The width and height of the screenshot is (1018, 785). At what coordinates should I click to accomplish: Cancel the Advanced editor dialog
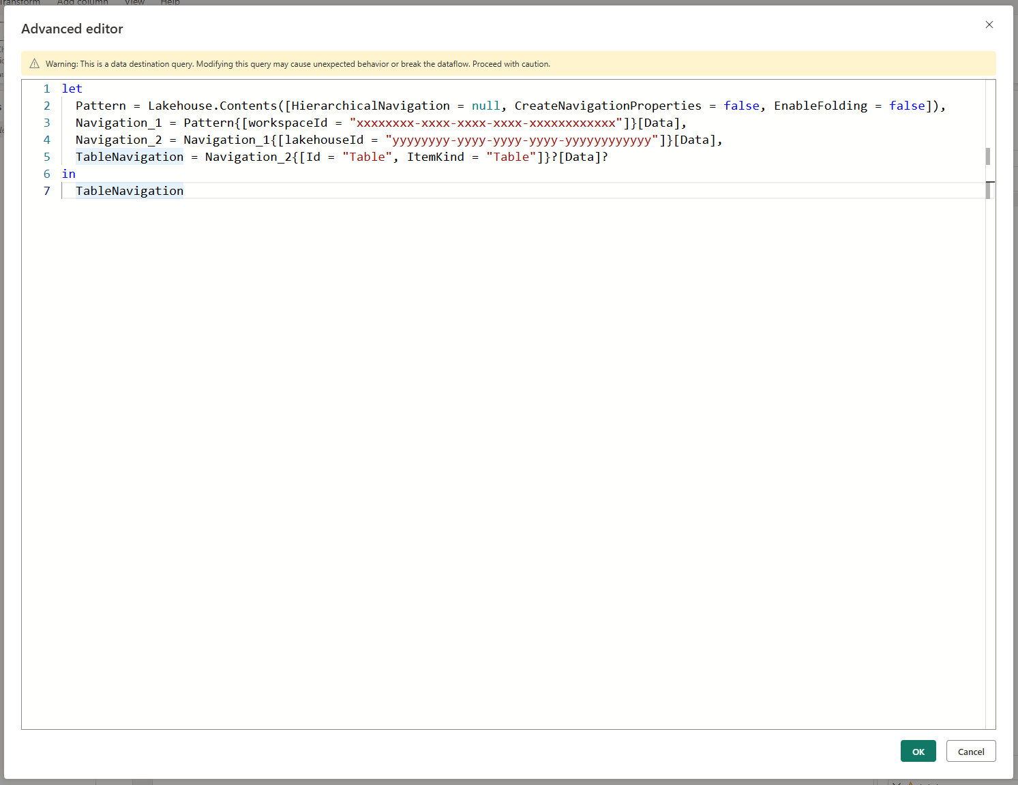point(971,751)
